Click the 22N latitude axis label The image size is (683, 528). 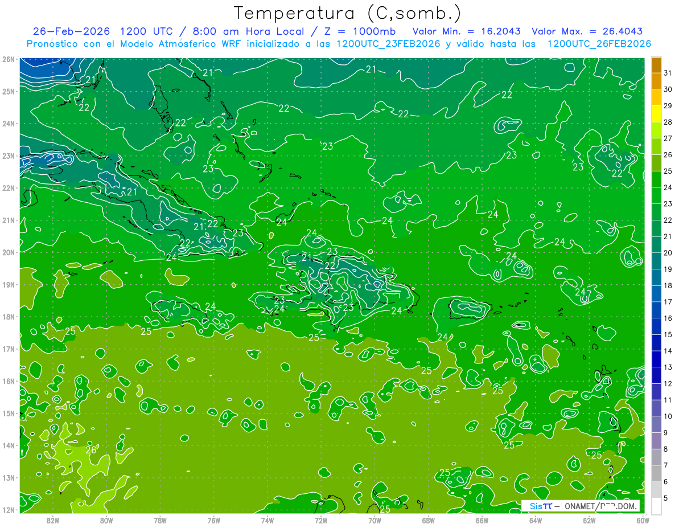click(8, 188)
